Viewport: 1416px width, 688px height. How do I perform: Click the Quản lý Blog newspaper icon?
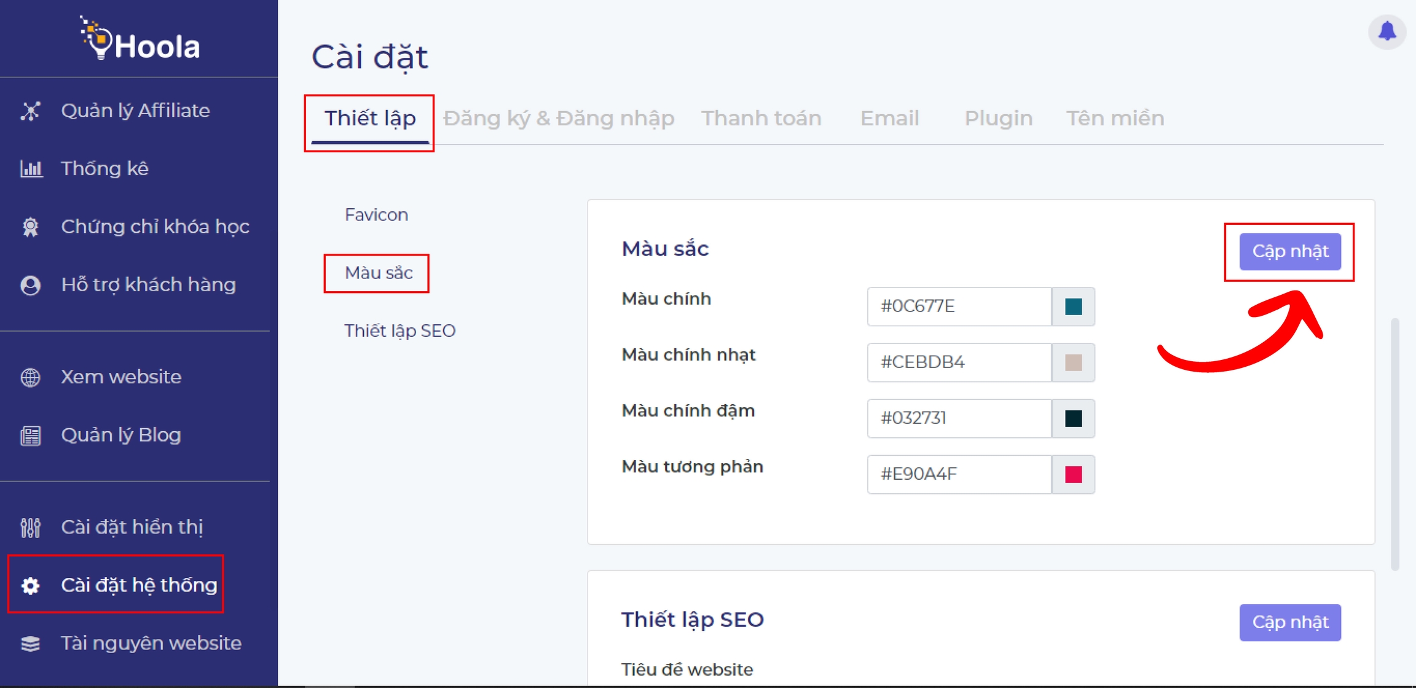pyautogui.click(x=30, y=435)
